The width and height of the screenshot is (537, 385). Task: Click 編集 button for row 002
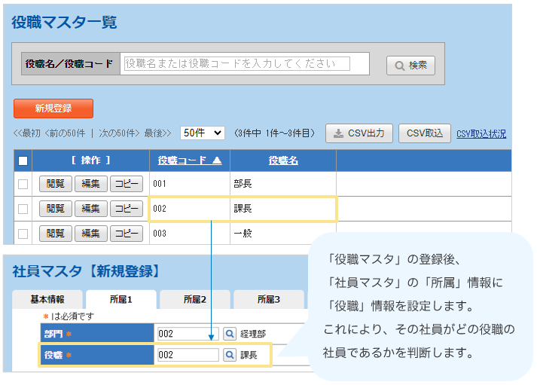90,209
